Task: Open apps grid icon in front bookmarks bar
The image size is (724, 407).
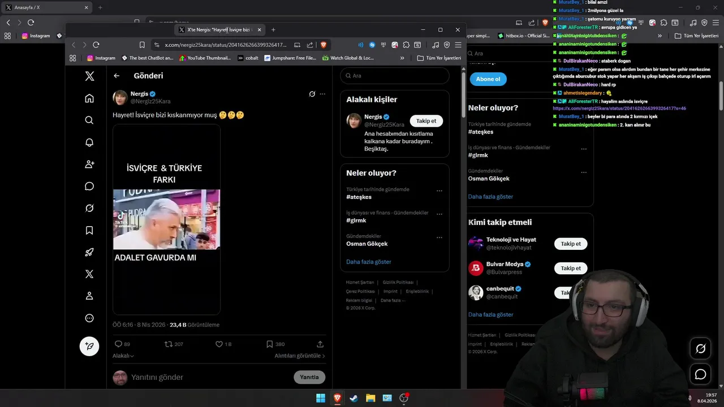Action: click(73, 58)
